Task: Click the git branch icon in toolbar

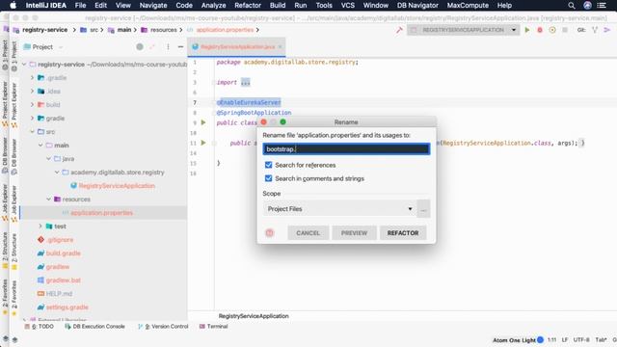Action: pos(595,30)
